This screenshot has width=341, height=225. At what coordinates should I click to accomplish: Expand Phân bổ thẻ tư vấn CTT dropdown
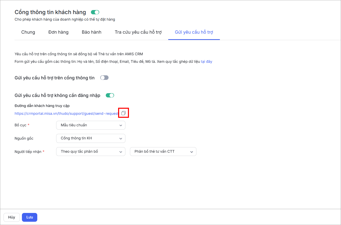point(163,152)
